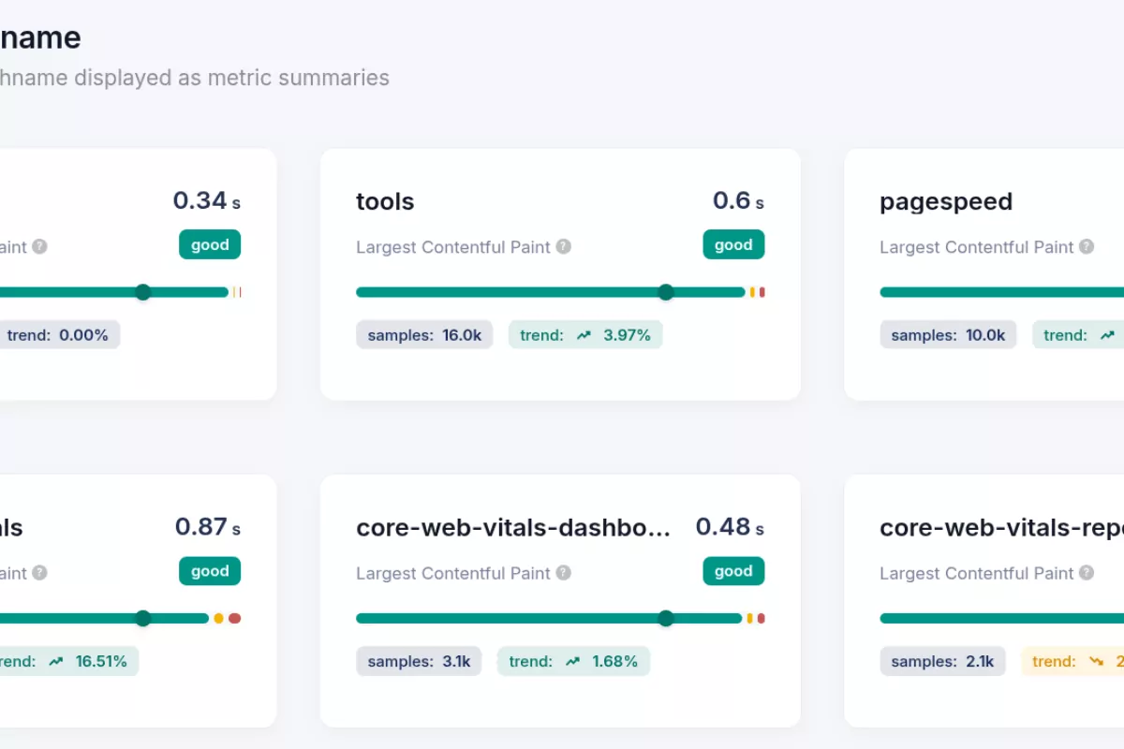Click the trend arrow inside the 1.68% chip
1124x749 pixels.
572,661
